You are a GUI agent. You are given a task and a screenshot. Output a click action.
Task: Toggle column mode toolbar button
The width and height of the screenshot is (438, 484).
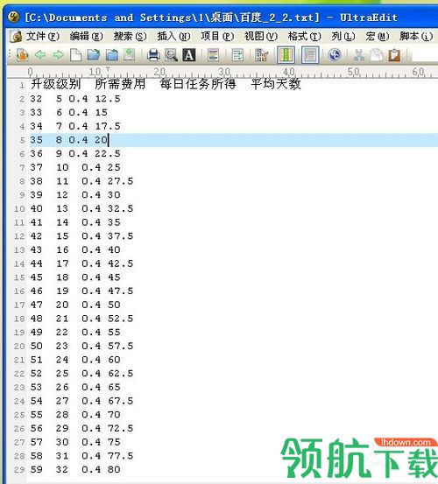[286, 55]
